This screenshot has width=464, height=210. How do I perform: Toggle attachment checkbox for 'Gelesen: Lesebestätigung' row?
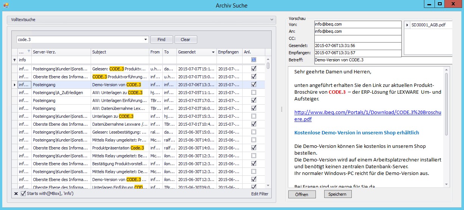pyautogui.click(x=254, y=132)
